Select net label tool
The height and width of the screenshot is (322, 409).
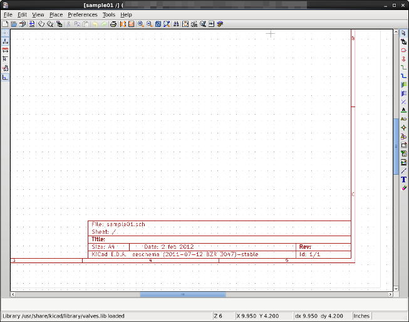(x=403, y=110)
